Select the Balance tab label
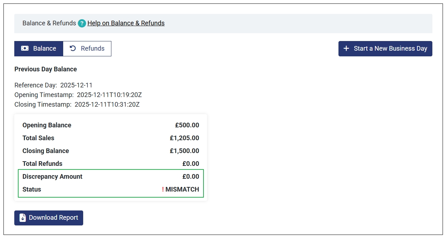 44,49
